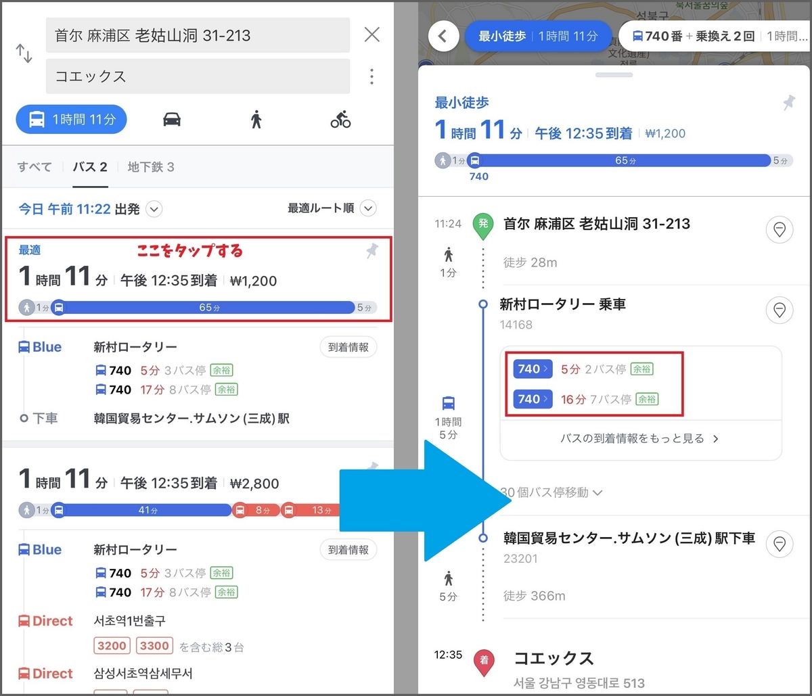Viewport: 812px width, 696px height.
Task: Click 韓国貿易センター.サムソン (三成) 駅下車 stop name
Action: [629, 539]
